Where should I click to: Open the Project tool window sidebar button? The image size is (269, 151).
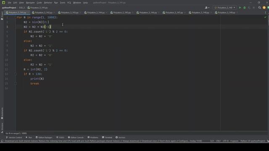coord(2,16)
